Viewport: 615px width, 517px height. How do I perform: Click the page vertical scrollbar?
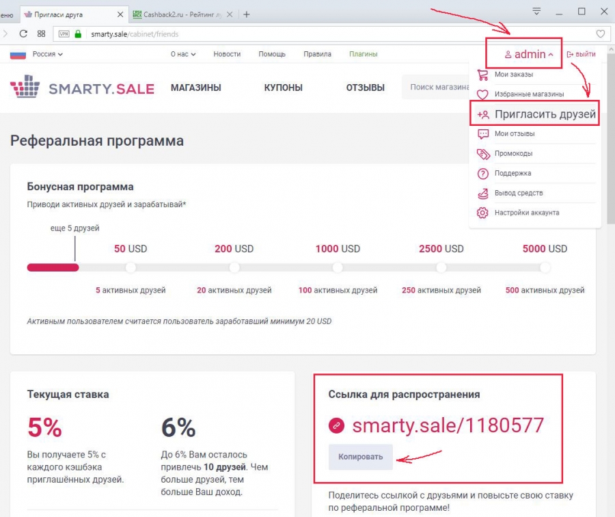pos(611,138)
